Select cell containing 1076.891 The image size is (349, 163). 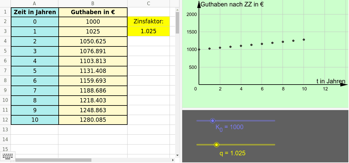pyautogui.click(x=93, y=51)
